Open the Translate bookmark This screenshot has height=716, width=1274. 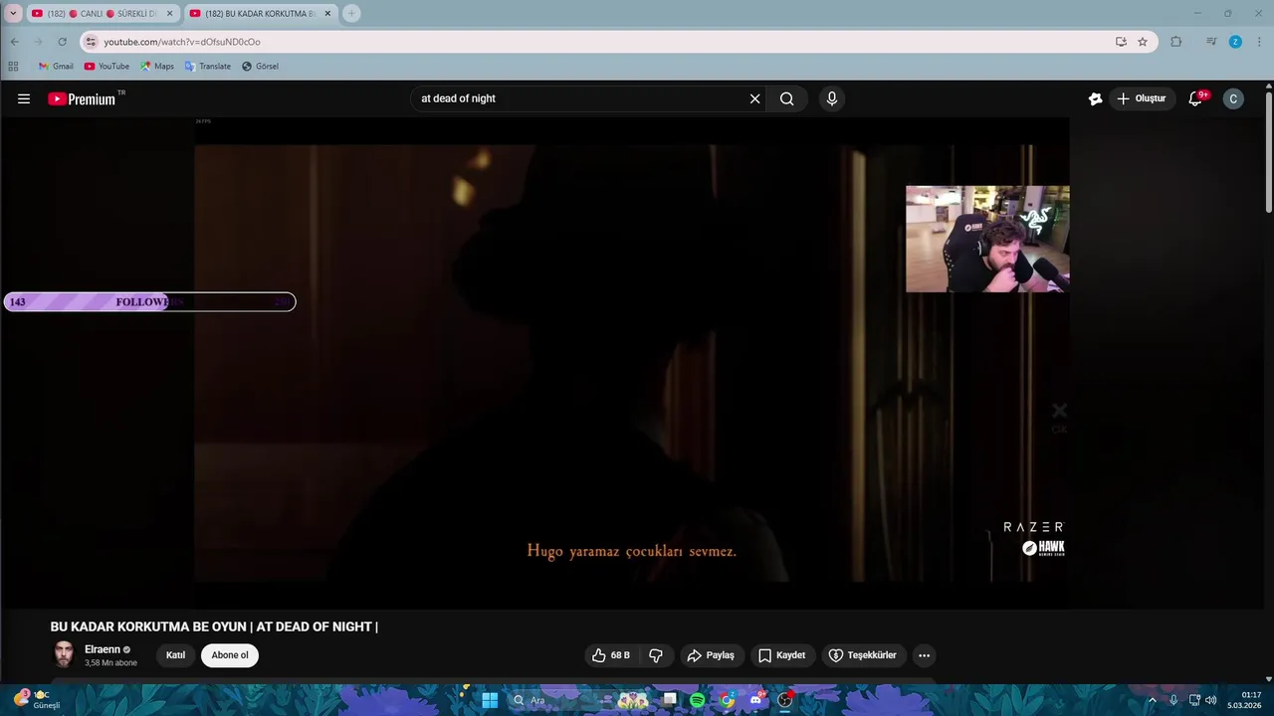point(207,67)
